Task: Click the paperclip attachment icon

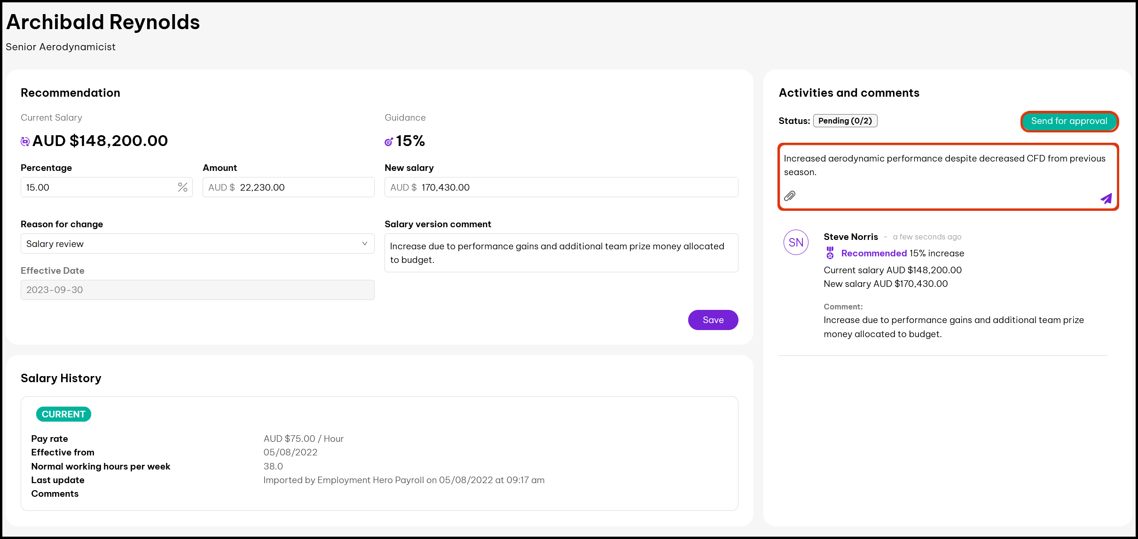Action: [x=790, y=196]
